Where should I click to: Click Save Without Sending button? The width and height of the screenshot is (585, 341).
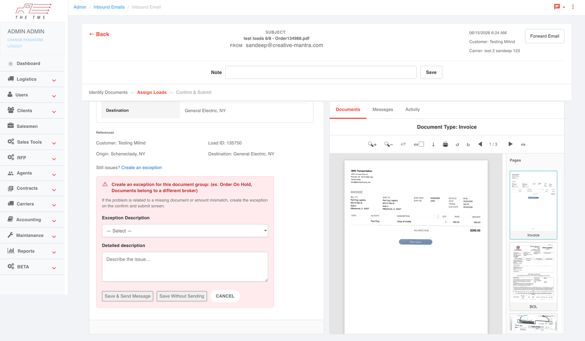coord(182,296)
